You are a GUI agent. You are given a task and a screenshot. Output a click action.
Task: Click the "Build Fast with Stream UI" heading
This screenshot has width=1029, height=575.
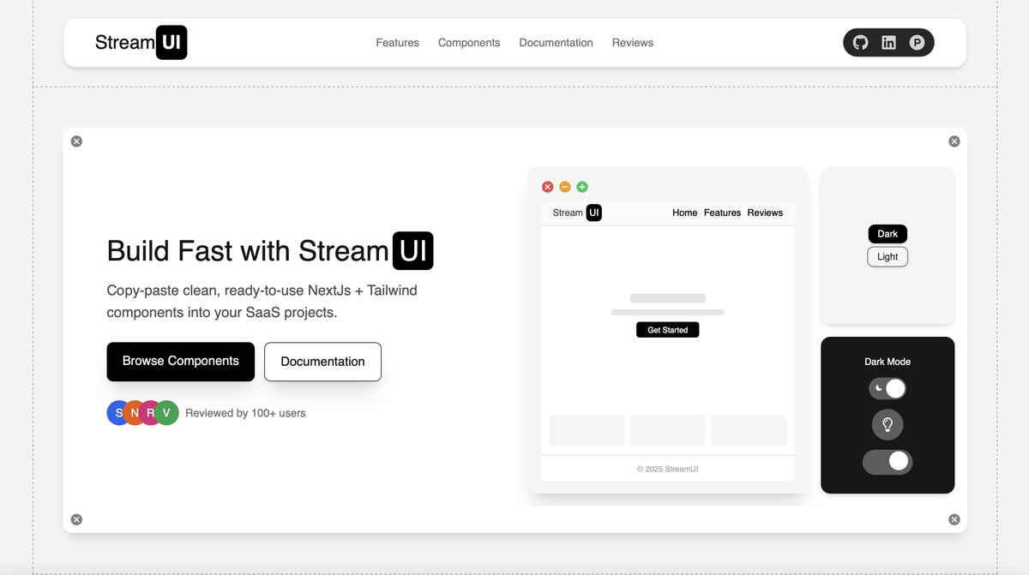coord(270,251)
